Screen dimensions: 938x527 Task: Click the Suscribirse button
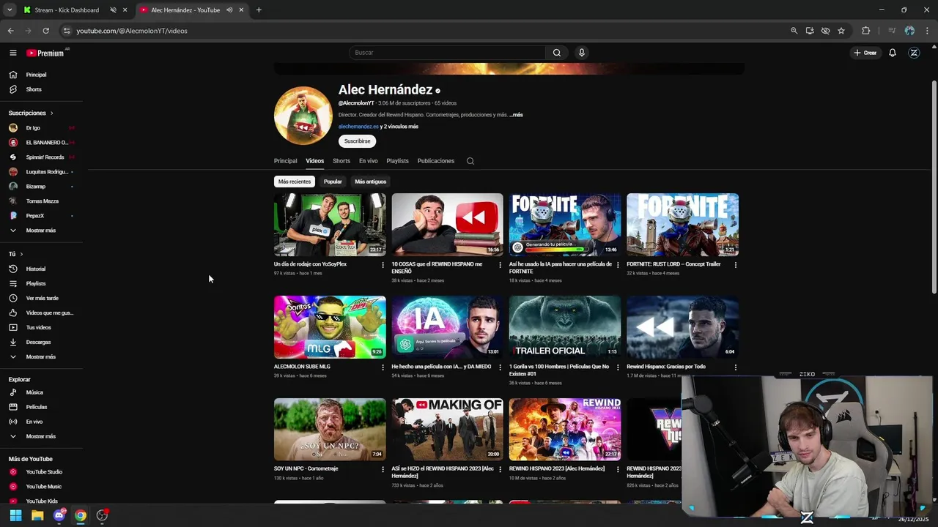358,141
